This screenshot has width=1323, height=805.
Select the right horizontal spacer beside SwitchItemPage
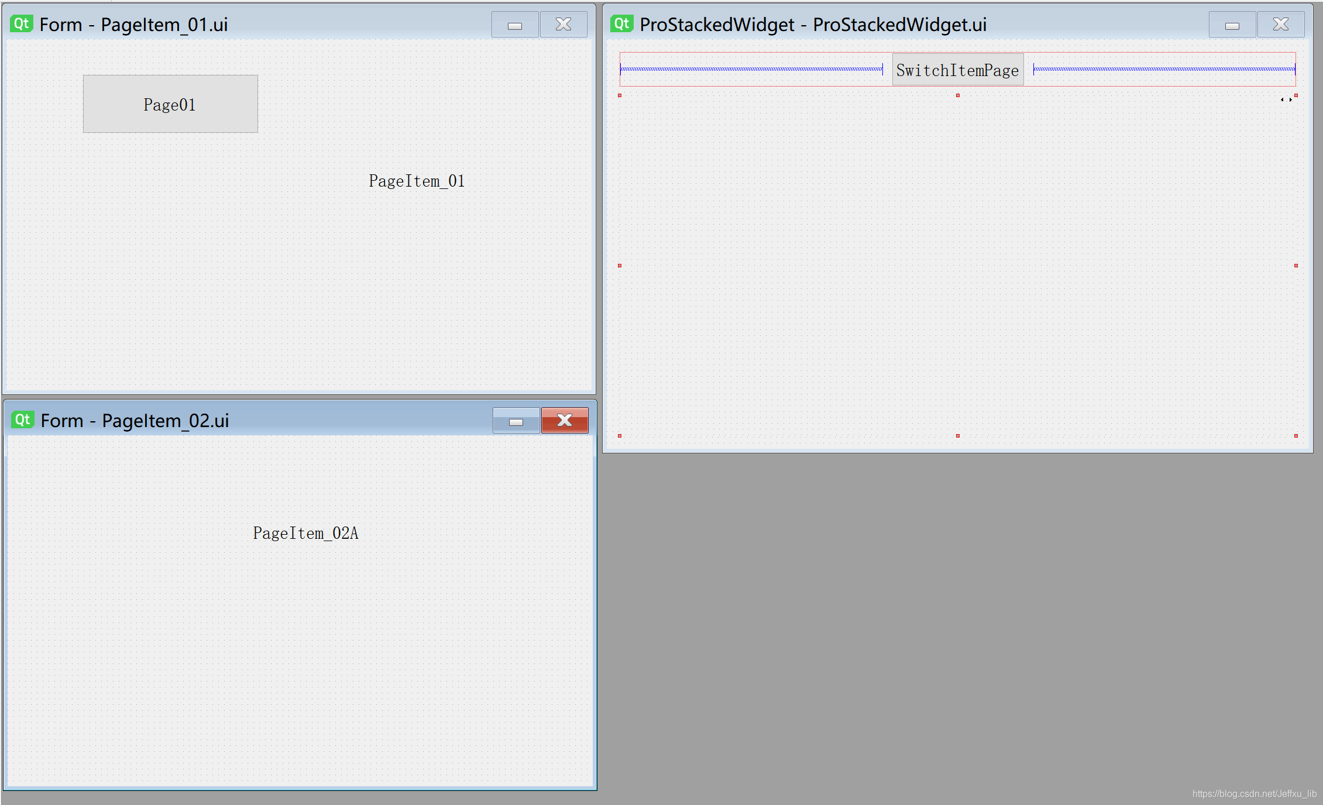point(1164,70)
